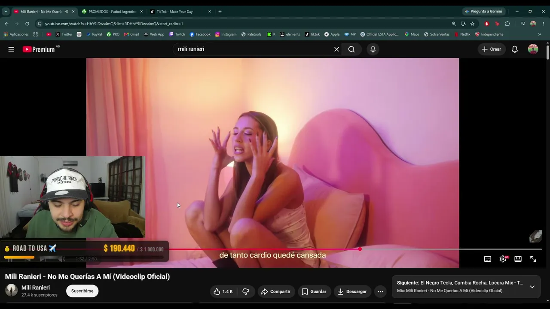Open the Mili Ranieri channel avatar
The height and width of the screenshot is (309, 550).
[12, 291]
